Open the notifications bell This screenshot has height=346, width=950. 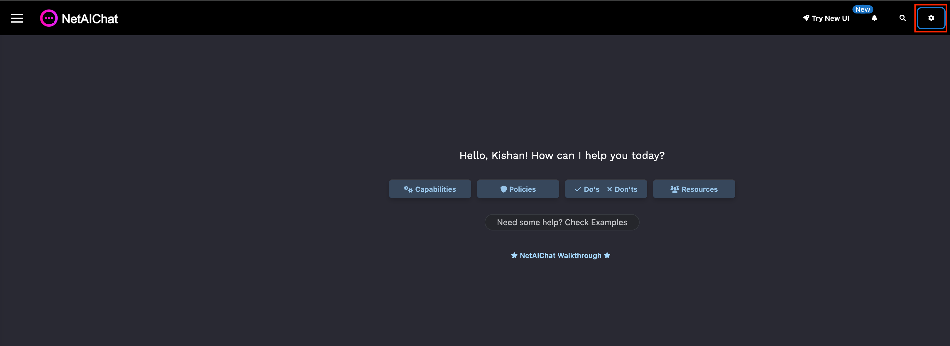[x=874, y=18]
